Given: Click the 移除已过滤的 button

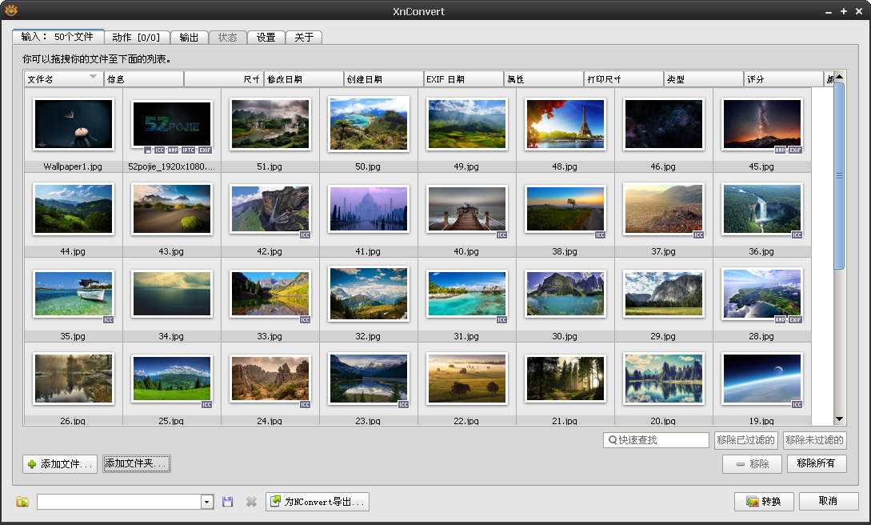Looking at the screenshot, I should (746, 440).
